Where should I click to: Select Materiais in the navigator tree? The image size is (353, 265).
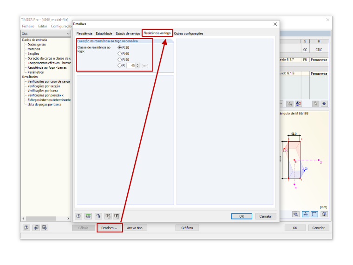point(34,49)
